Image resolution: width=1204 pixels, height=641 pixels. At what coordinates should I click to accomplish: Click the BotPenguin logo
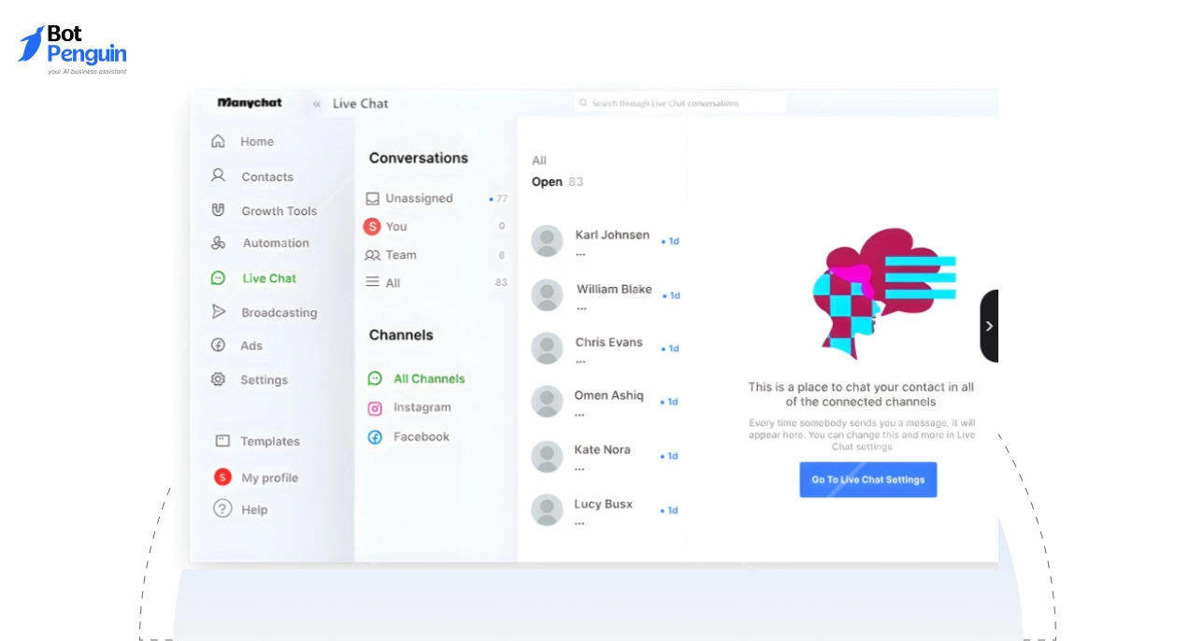(x=72, y=50)
